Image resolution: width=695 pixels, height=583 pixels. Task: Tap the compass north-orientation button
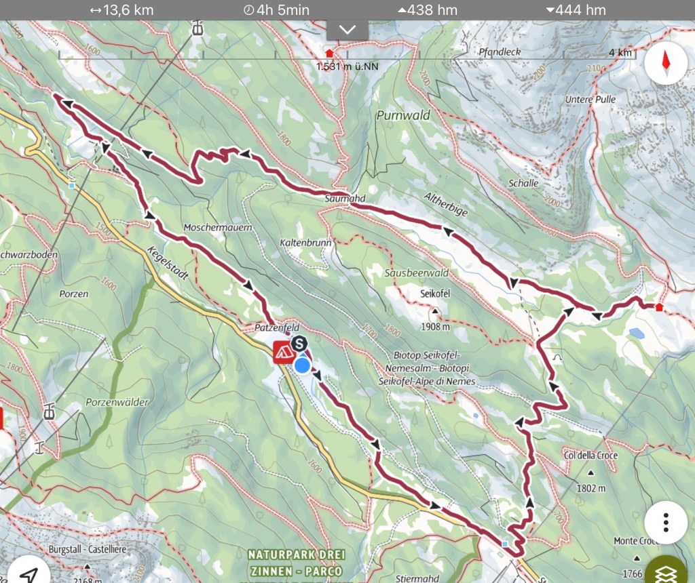point(666,62)
